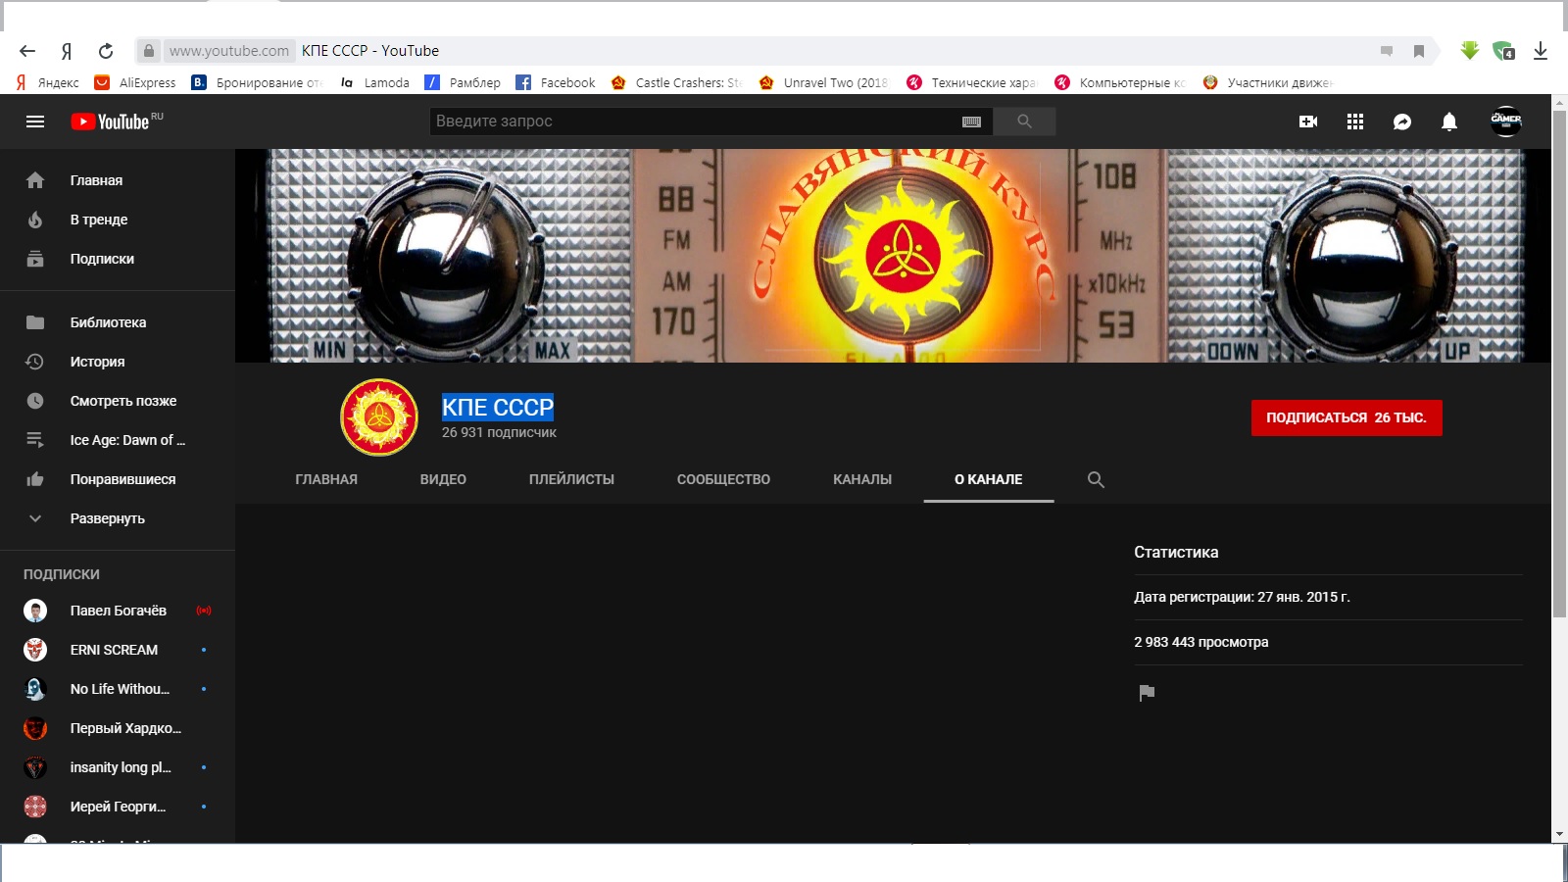Viewport: 1568px width, 882px height.
Task: Click in the YouTube search field
Action: click(x=696, y=122)
